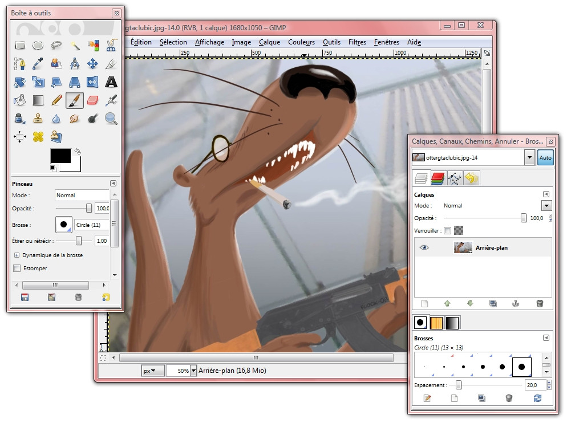Click the Circle (11) brush preview button
Viewport: 567px width, 423px height.
[64, 225]
